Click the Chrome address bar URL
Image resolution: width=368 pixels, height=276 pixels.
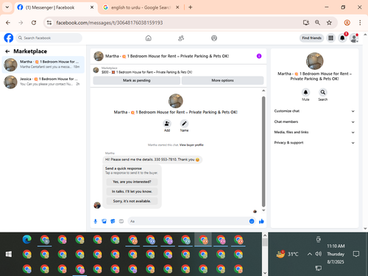click(x=110, y=23)
